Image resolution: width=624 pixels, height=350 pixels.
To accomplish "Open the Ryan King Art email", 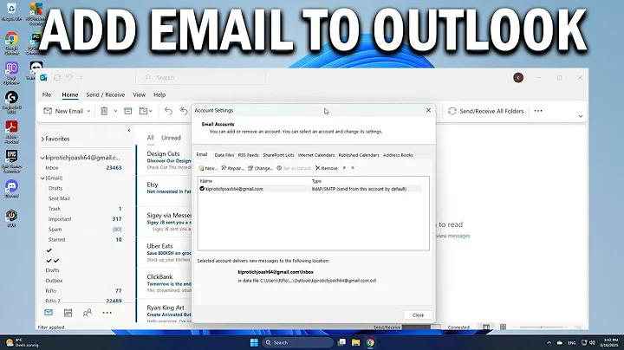I will (x=165, y=313).
